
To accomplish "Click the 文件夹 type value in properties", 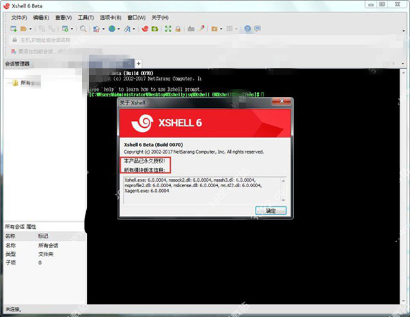I will point(46,254).
